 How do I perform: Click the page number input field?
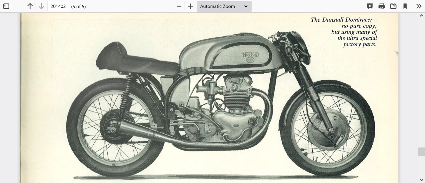[58, 6]
